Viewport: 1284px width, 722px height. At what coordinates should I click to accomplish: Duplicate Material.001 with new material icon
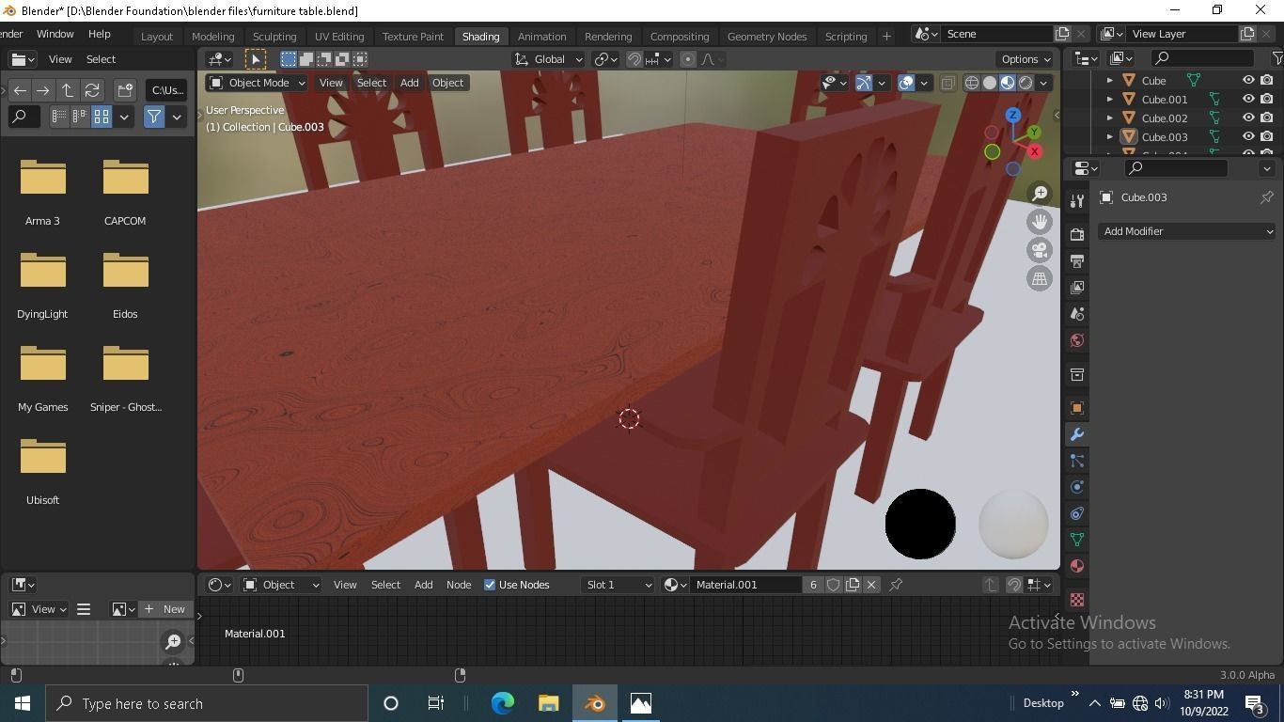pos(853,585)
